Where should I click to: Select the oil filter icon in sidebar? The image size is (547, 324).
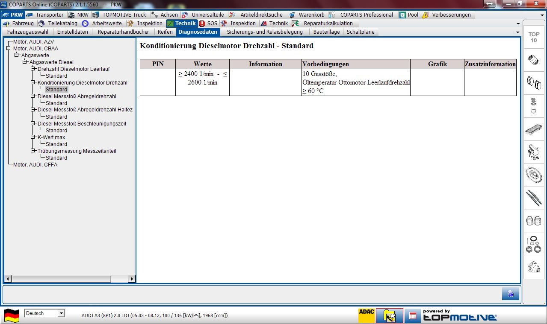click(x=533, y=60)
